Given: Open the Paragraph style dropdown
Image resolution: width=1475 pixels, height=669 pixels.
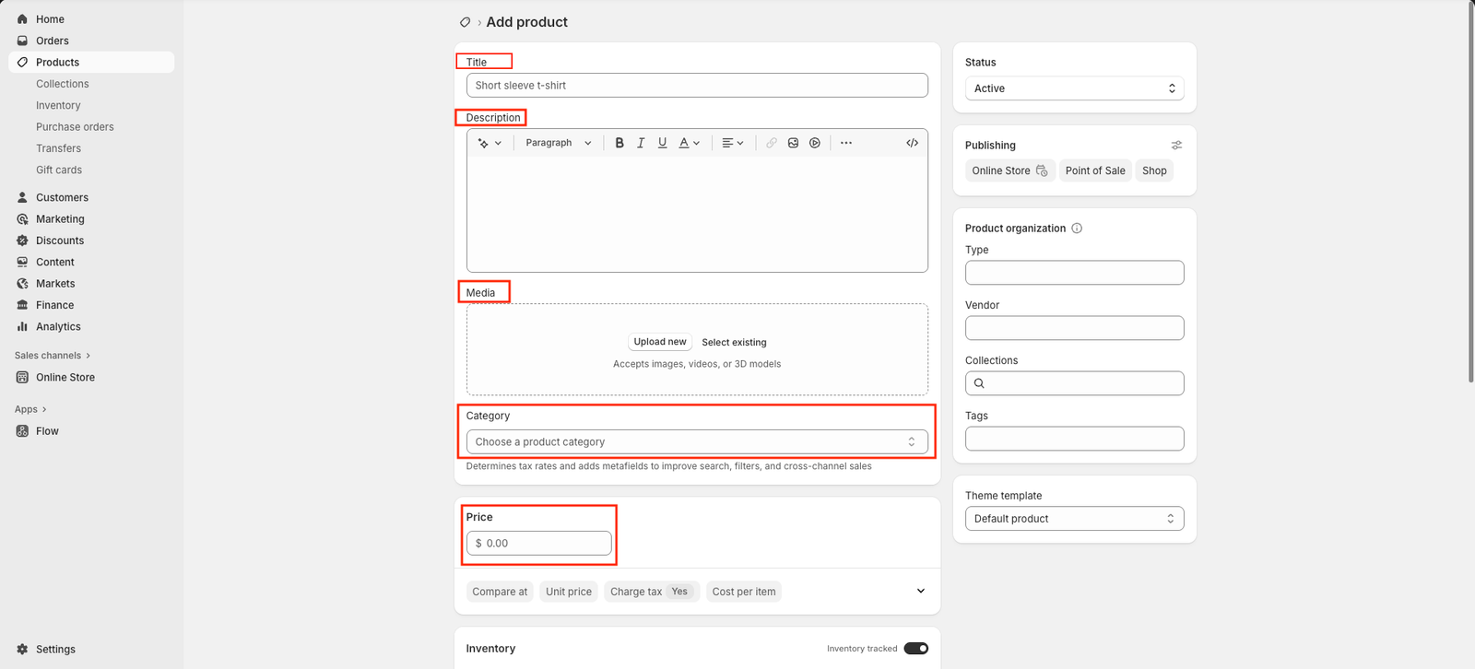Looking at the screenshot, I should (558, 143).
